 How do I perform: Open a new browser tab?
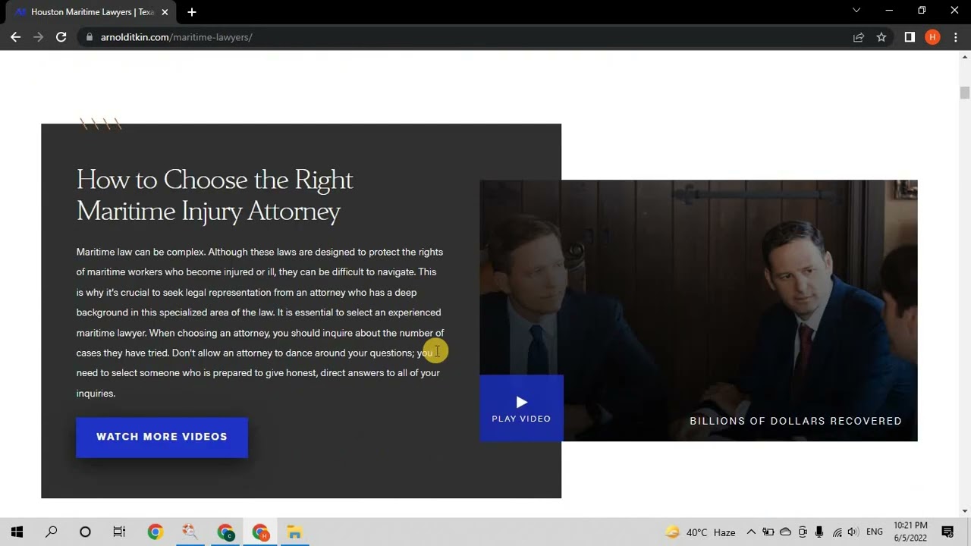point(192,12)
